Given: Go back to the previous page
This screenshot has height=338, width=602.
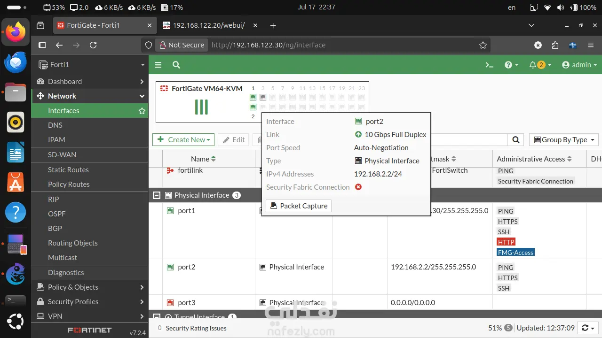Looking at the screenshot, I should click(59, 45).
